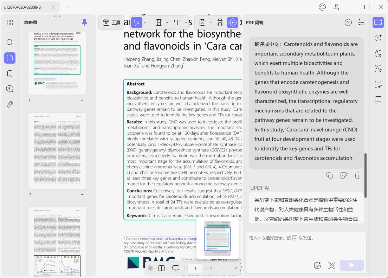
Task: Open the bookmarks panel icon
Action: (x=9, y=73)
